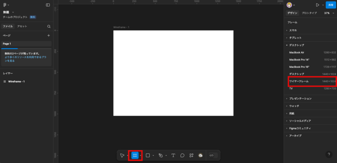The image size is (337, 163).
Task: Select the Wireframe - 1 layer
Action: coord(16,81)
